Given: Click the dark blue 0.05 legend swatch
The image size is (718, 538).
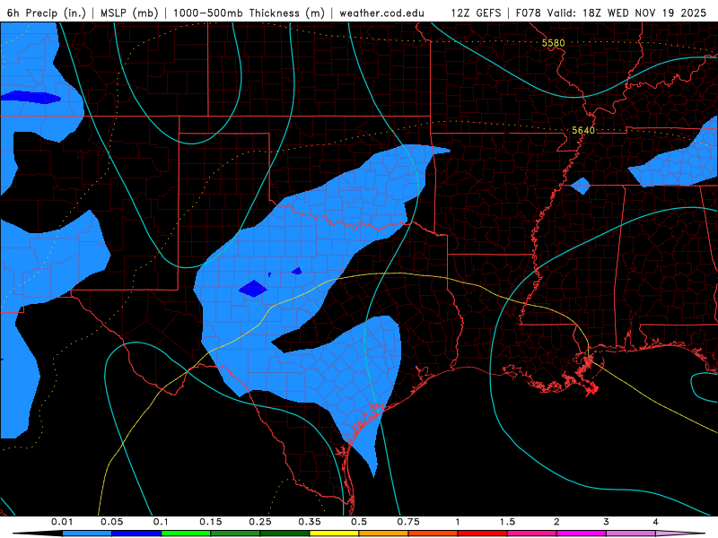Looking at the screenshot, I should point(136,534).
